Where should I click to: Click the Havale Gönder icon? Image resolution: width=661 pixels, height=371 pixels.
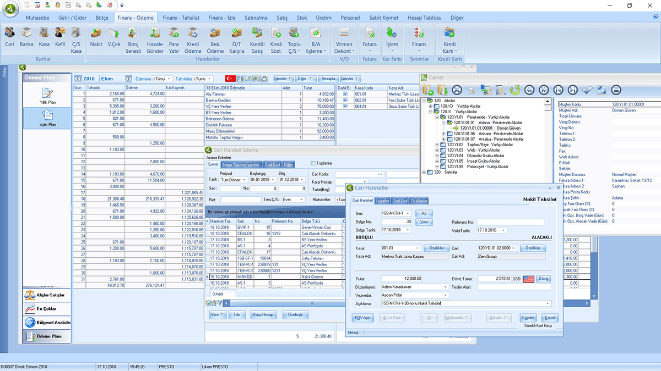[155, 40]
